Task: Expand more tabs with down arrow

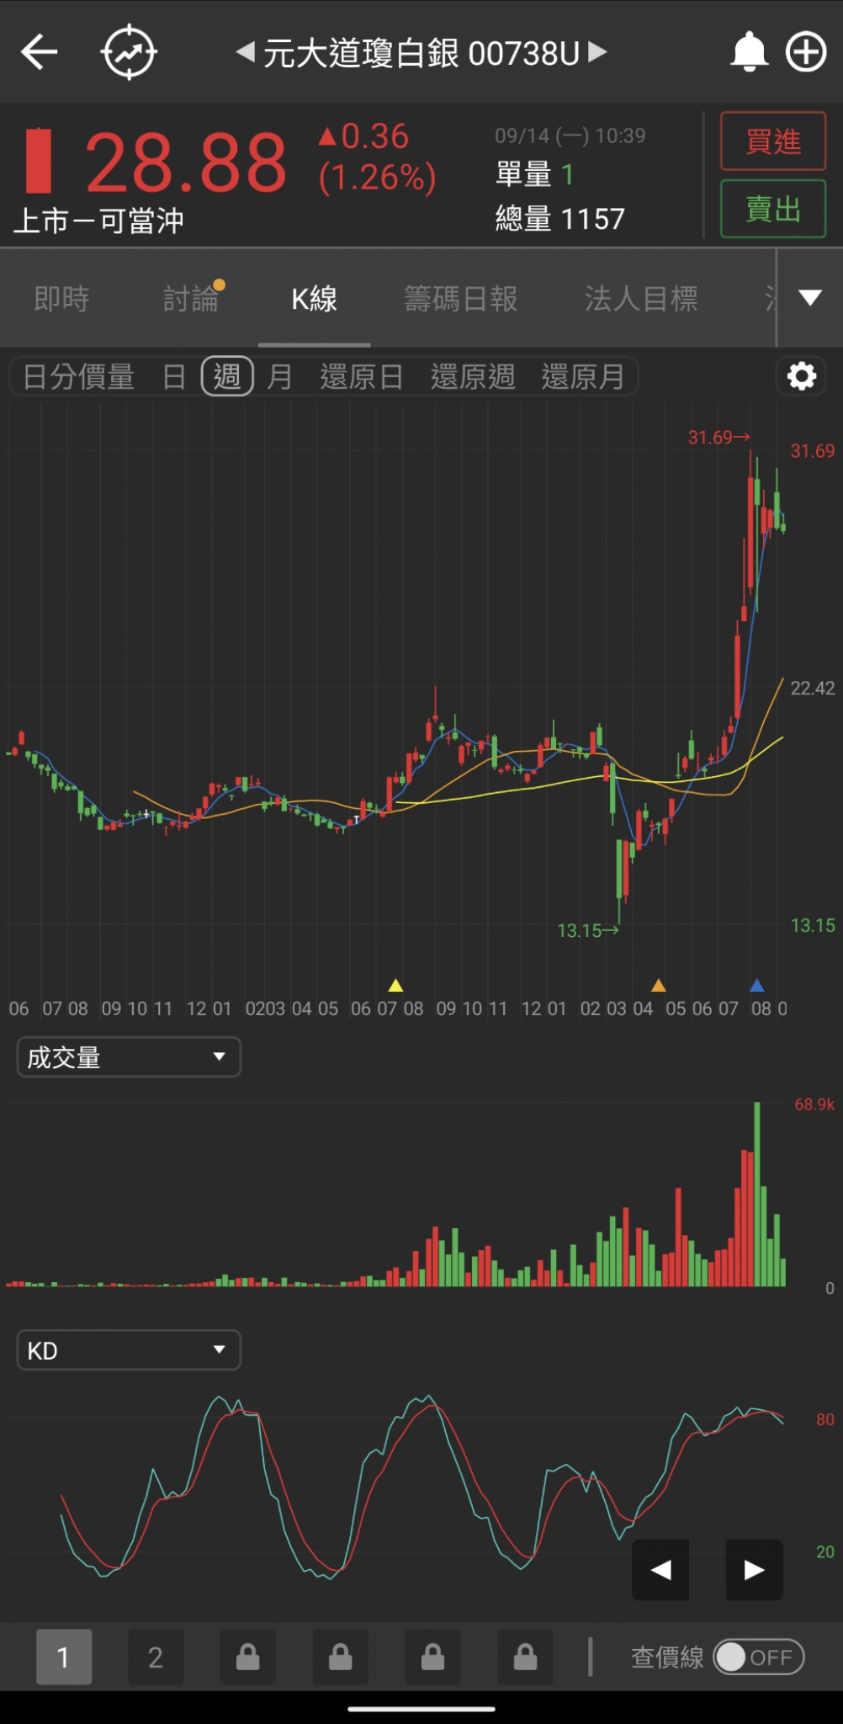Action: pos(809,298)
